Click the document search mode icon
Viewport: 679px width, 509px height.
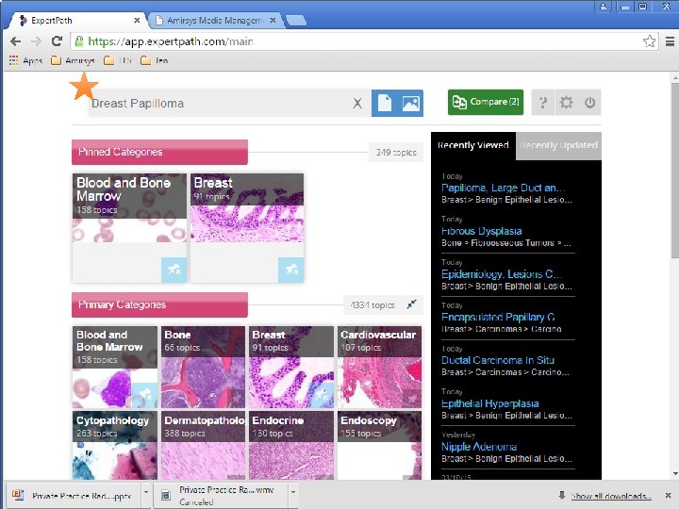pyautogui.click(x=384, y=103)
